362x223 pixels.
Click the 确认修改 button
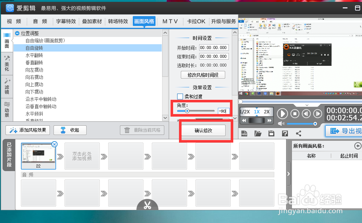[203, 131]
